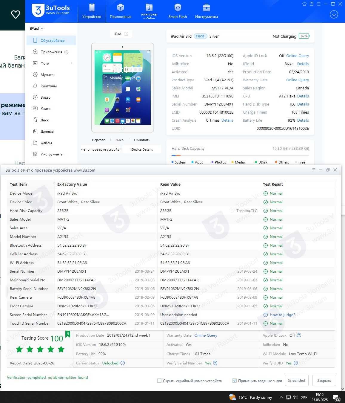Open the Диск sidebar item
This screenshot has width=345, height=403.
(51, 120)
